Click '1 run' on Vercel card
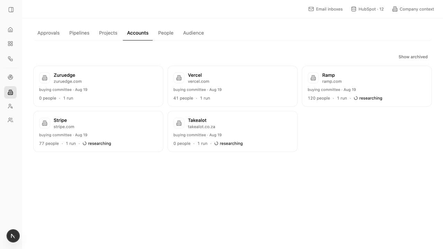Screen dimensions: 443x249 205,98
